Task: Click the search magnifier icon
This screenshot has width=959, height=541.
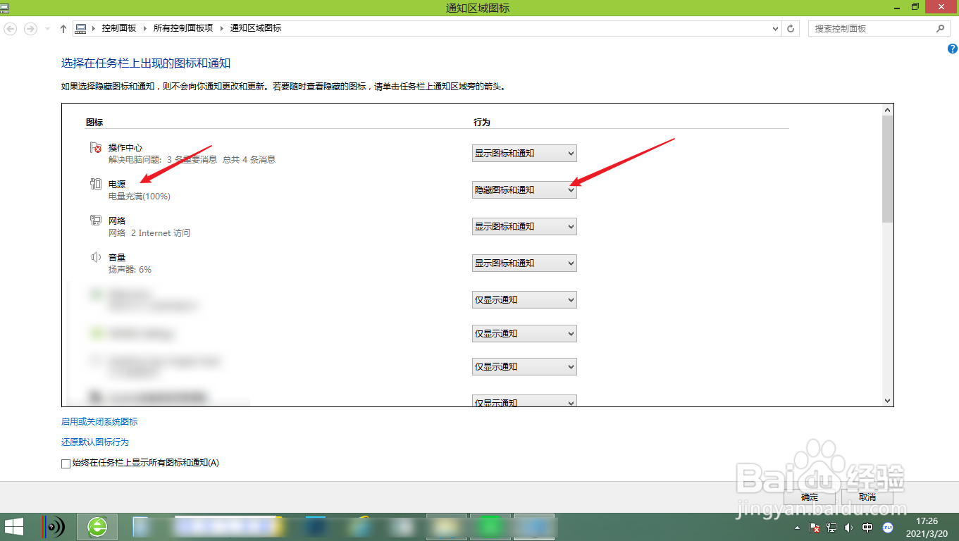Action: [940, 28]
